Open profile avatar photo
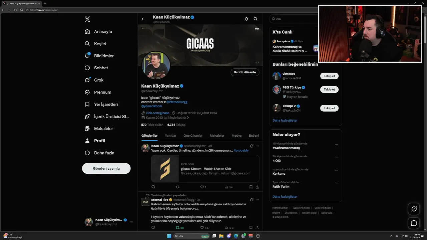This screenshot has width=427, height=240. 156,65
